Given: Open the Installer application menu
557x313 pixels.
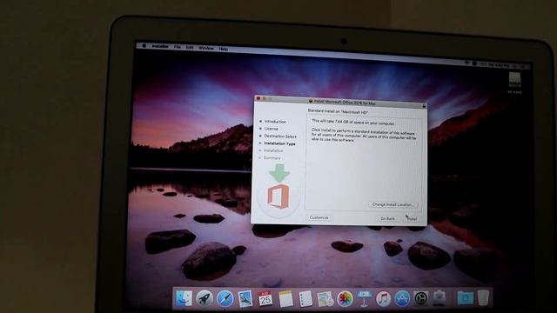Looking at the screenshot, I should 160,46.
